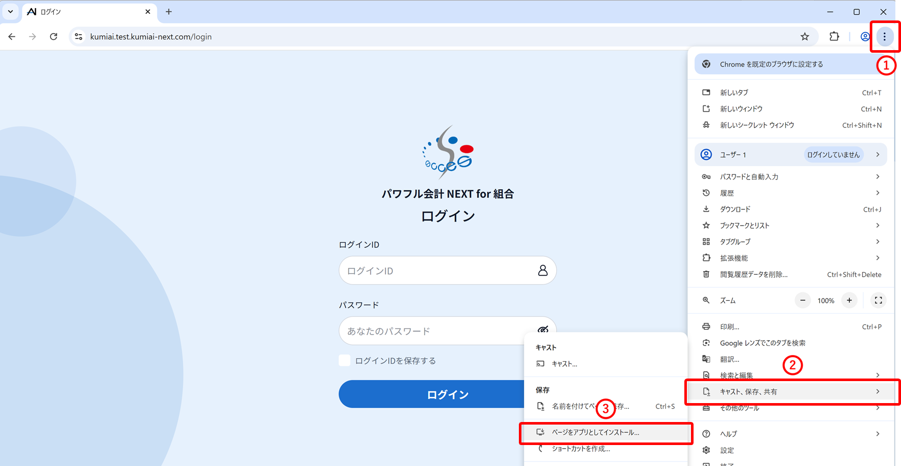Click the fullscreen icon in zoom row

(x=878, y=301)
